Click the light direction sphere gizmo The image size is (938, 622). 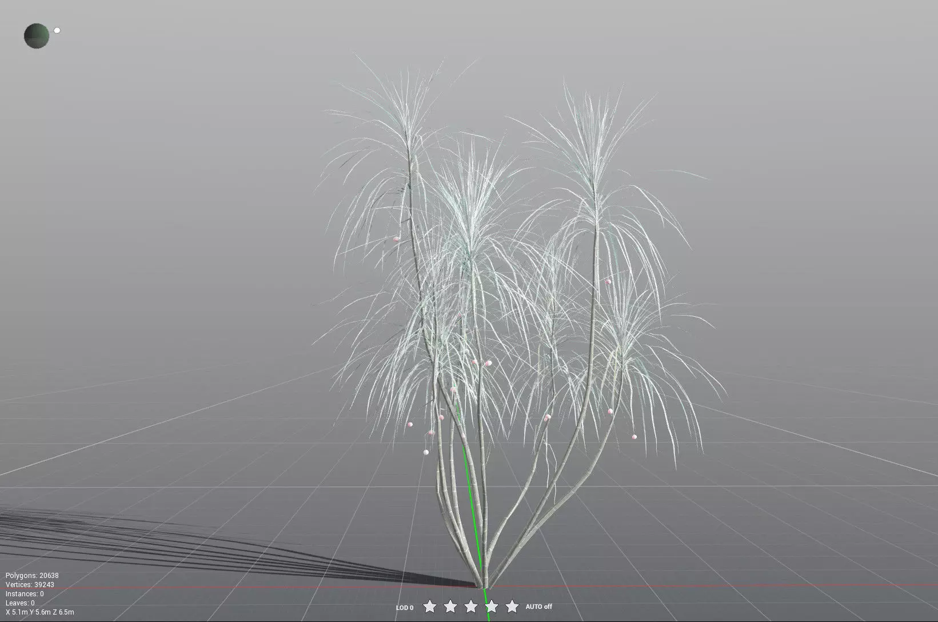click(x=37, y=36)
